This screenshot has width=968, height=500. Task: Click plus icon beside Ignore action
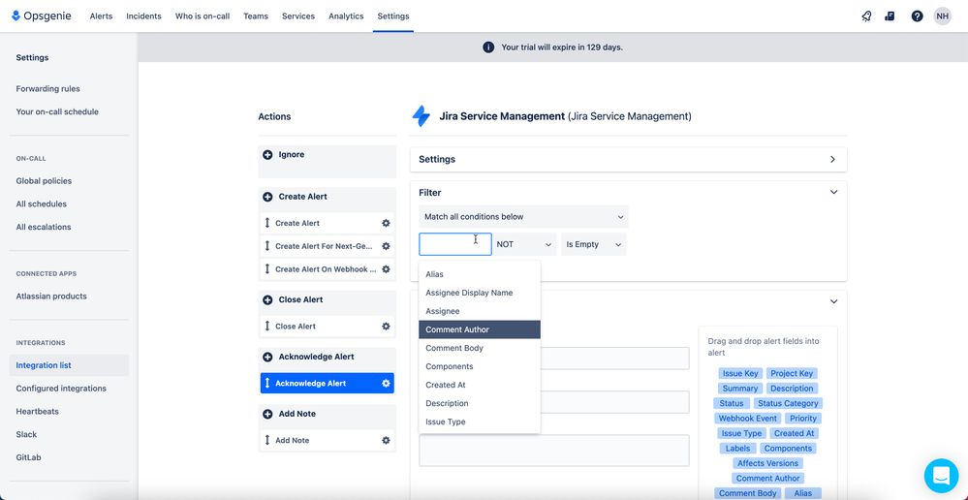tap(267, 155)
